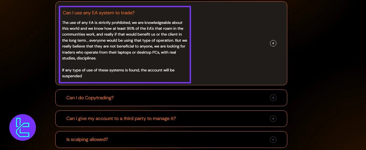
Task: Expand the "Can I do Copytrading?" question
Action: (x=90, y=98)
